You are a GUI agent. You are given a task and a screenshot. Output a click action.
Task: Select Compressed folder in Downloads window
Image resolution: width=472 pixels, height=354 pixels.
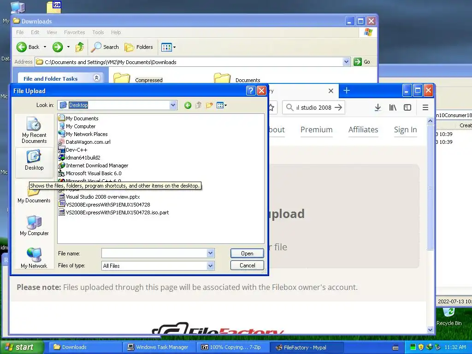pos(138,78)
